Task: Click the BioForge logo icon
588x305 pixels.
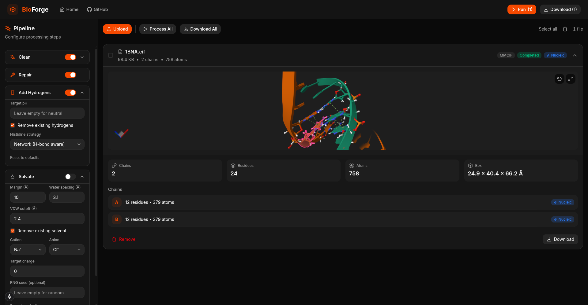Action: 13,9
